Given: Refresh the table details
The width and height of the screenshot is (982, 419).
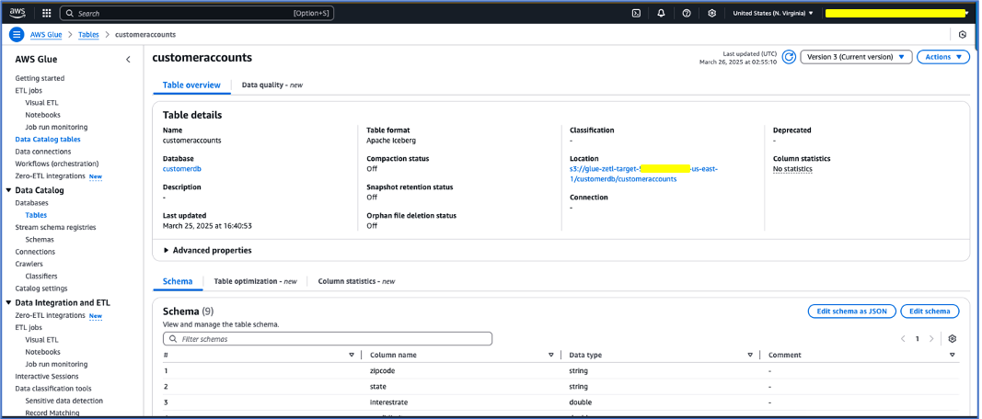Looking at the screenshot, I should [789, 57].
